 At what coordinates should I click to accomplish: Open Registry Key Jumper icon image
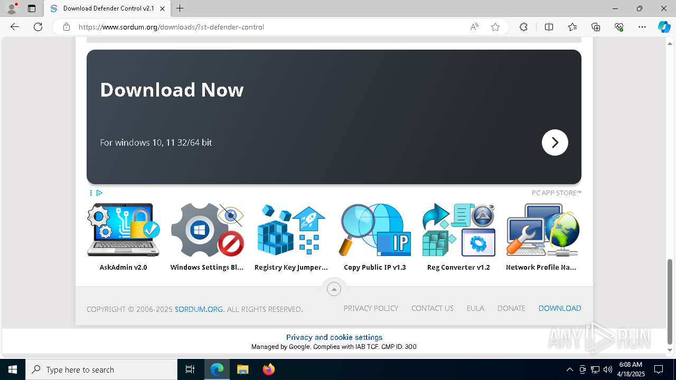pos(291,230)
